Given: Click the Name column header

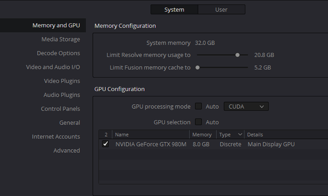Looking at the screenshot, I should coord(151,134).
